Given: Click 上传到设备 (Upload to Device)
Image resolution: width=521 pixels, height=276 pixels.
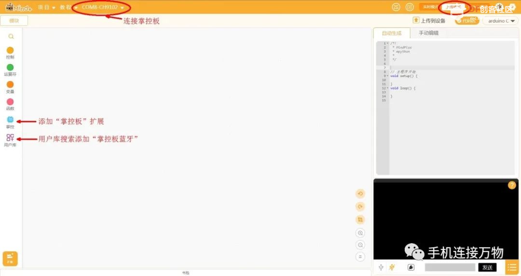Looking at the screenshot, I should coord(433,21).
